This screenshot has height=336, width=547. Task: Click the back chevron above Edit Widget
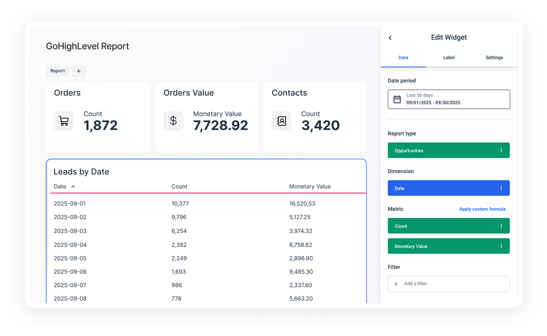pos(390,37)
